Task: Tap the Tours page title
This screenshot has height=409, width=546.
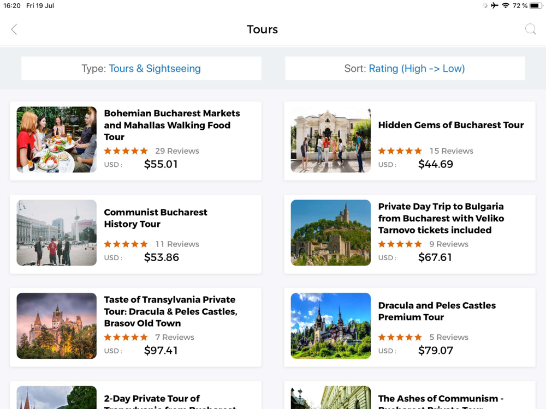Action: coord(262,29)
